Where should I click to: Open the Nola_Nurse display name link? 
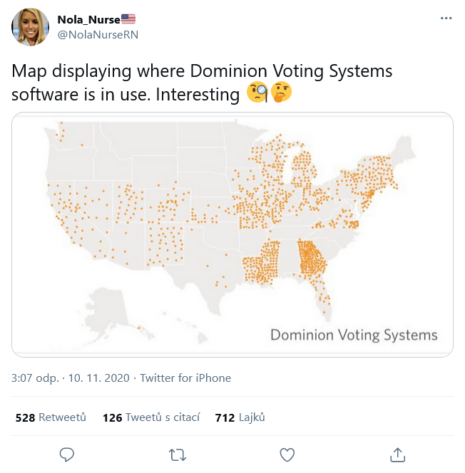point(88,19)
